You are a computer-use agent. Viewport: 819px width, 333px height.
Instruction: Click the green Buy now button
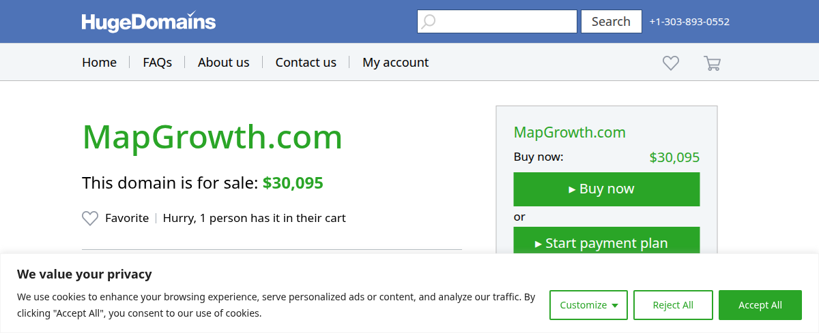606,189
